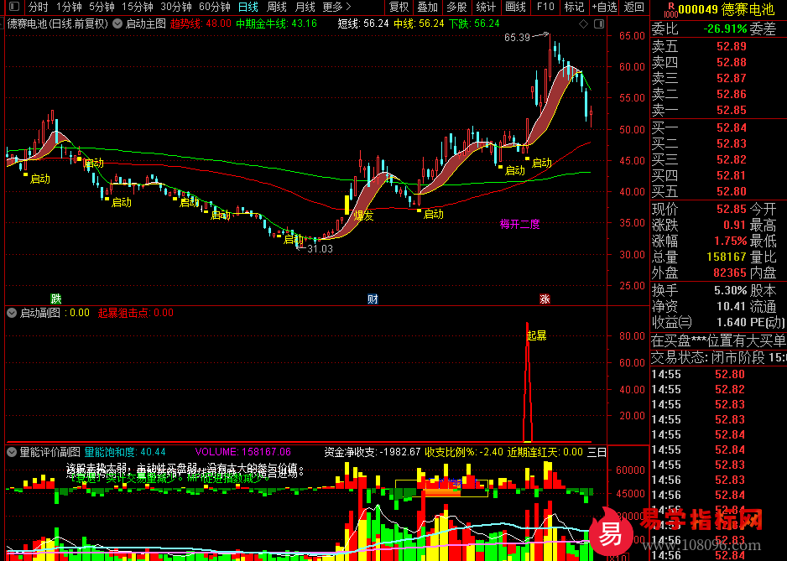Expand the 更多 periods menu

336,7
